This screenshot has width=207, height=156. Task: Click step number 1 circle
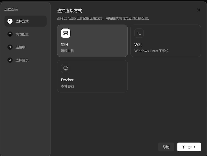[x=10, y=21]
